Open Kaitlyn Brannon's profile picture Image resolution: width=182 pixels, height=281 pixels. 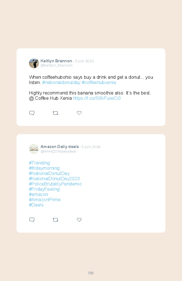click(34, 63)
